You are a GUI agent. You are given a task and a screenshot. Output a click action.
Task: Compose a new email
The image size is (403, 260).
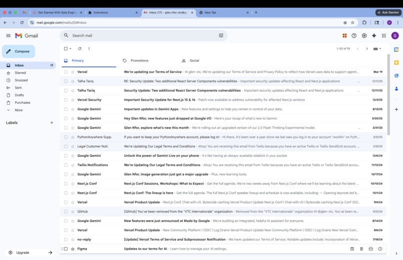click(18, 51)
